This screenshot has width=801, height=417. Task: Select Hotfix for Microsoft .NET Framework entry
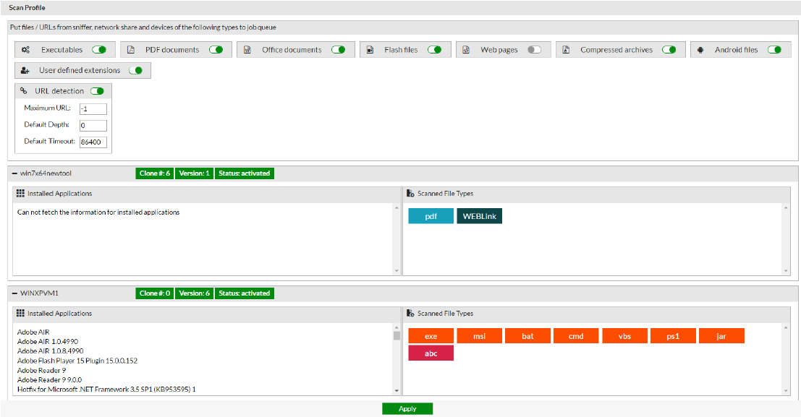click(x=106, y=390)
